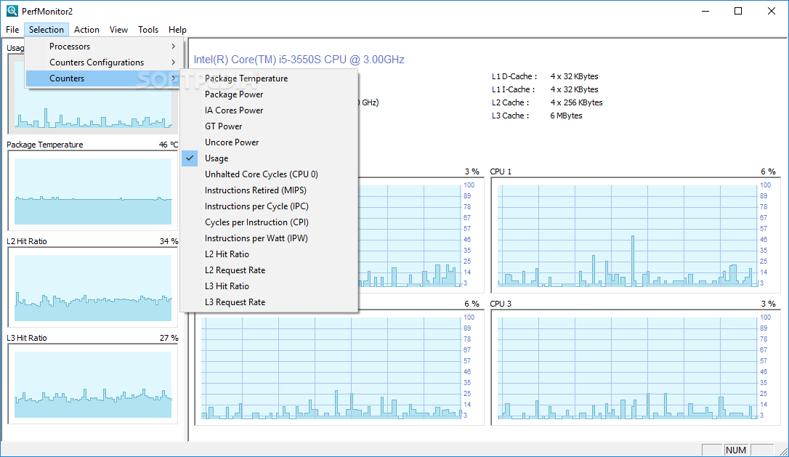Expand the highlighted Counters submenu
This screenshot has width=789, height=457.
pos(102,78)
